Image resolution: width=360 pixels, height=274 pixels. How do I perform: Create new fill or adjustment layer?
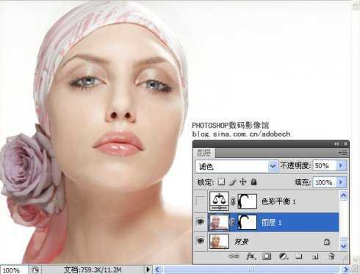(284, 256)
